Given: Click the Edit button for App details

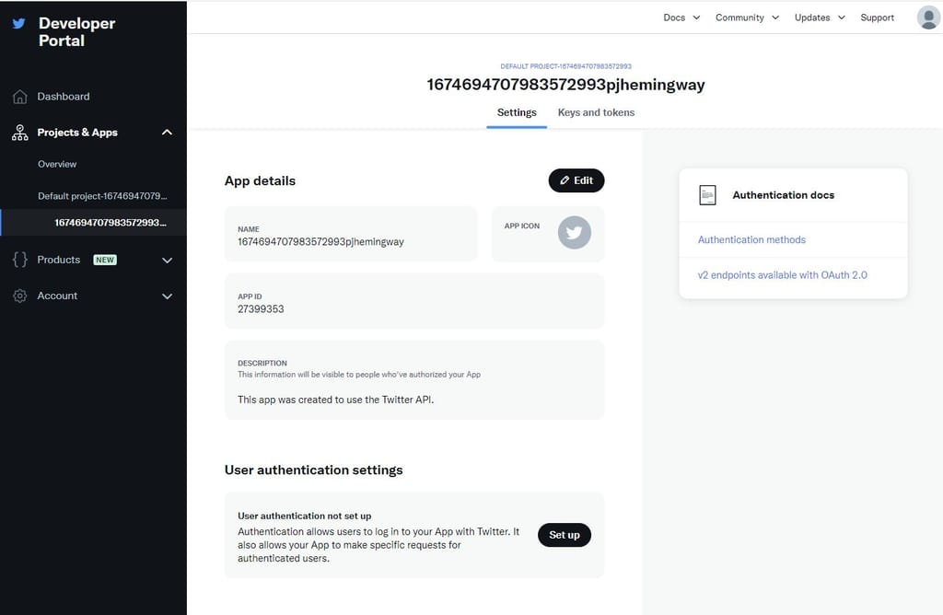Looking at the screenshot, I should tap(576, 180).
